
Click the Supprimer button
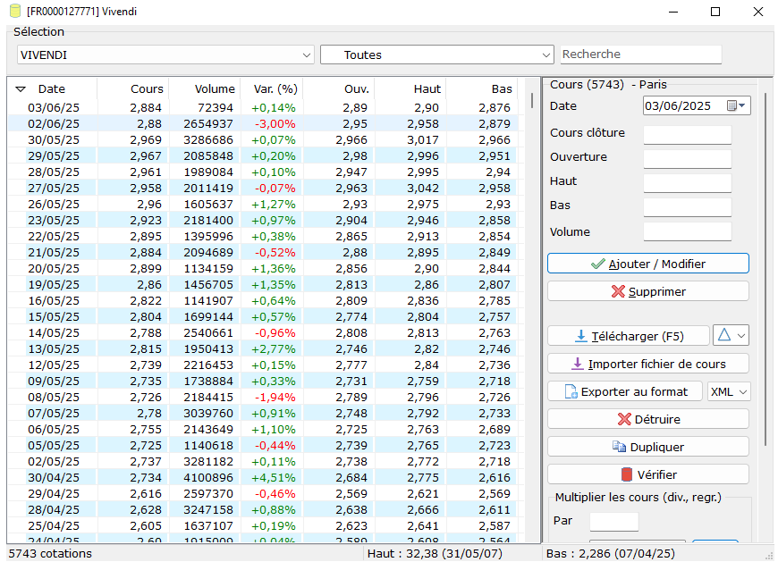(648, 291)
